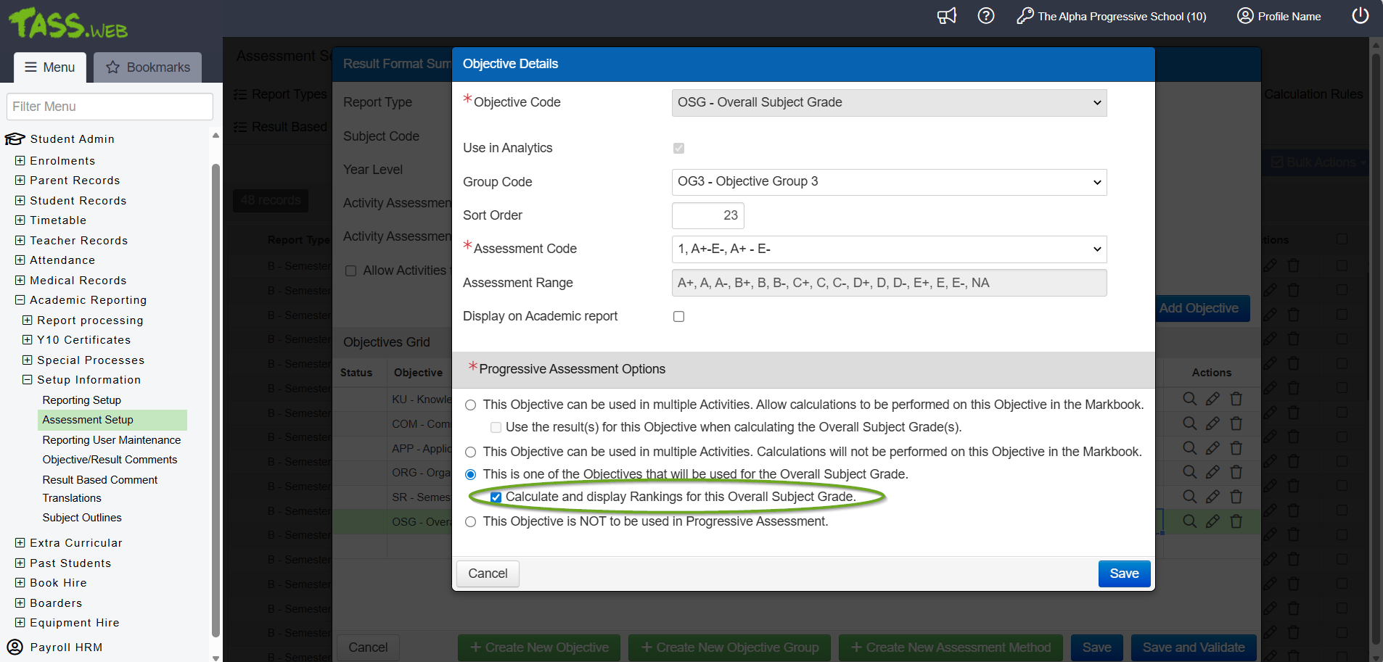Image resolution: width=1383 pixels, height=662 pixels.
Task: Select 'NOT to be used in Progressive Assessment' option
Action: tap(471, 522)
